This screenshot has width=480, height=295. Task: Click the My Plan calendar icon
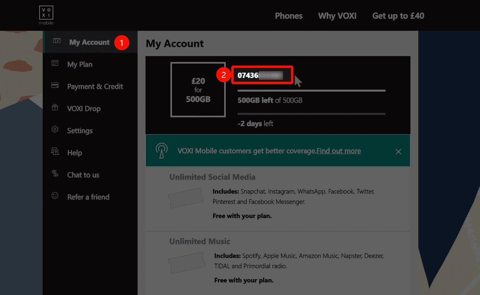pos(55,63)
